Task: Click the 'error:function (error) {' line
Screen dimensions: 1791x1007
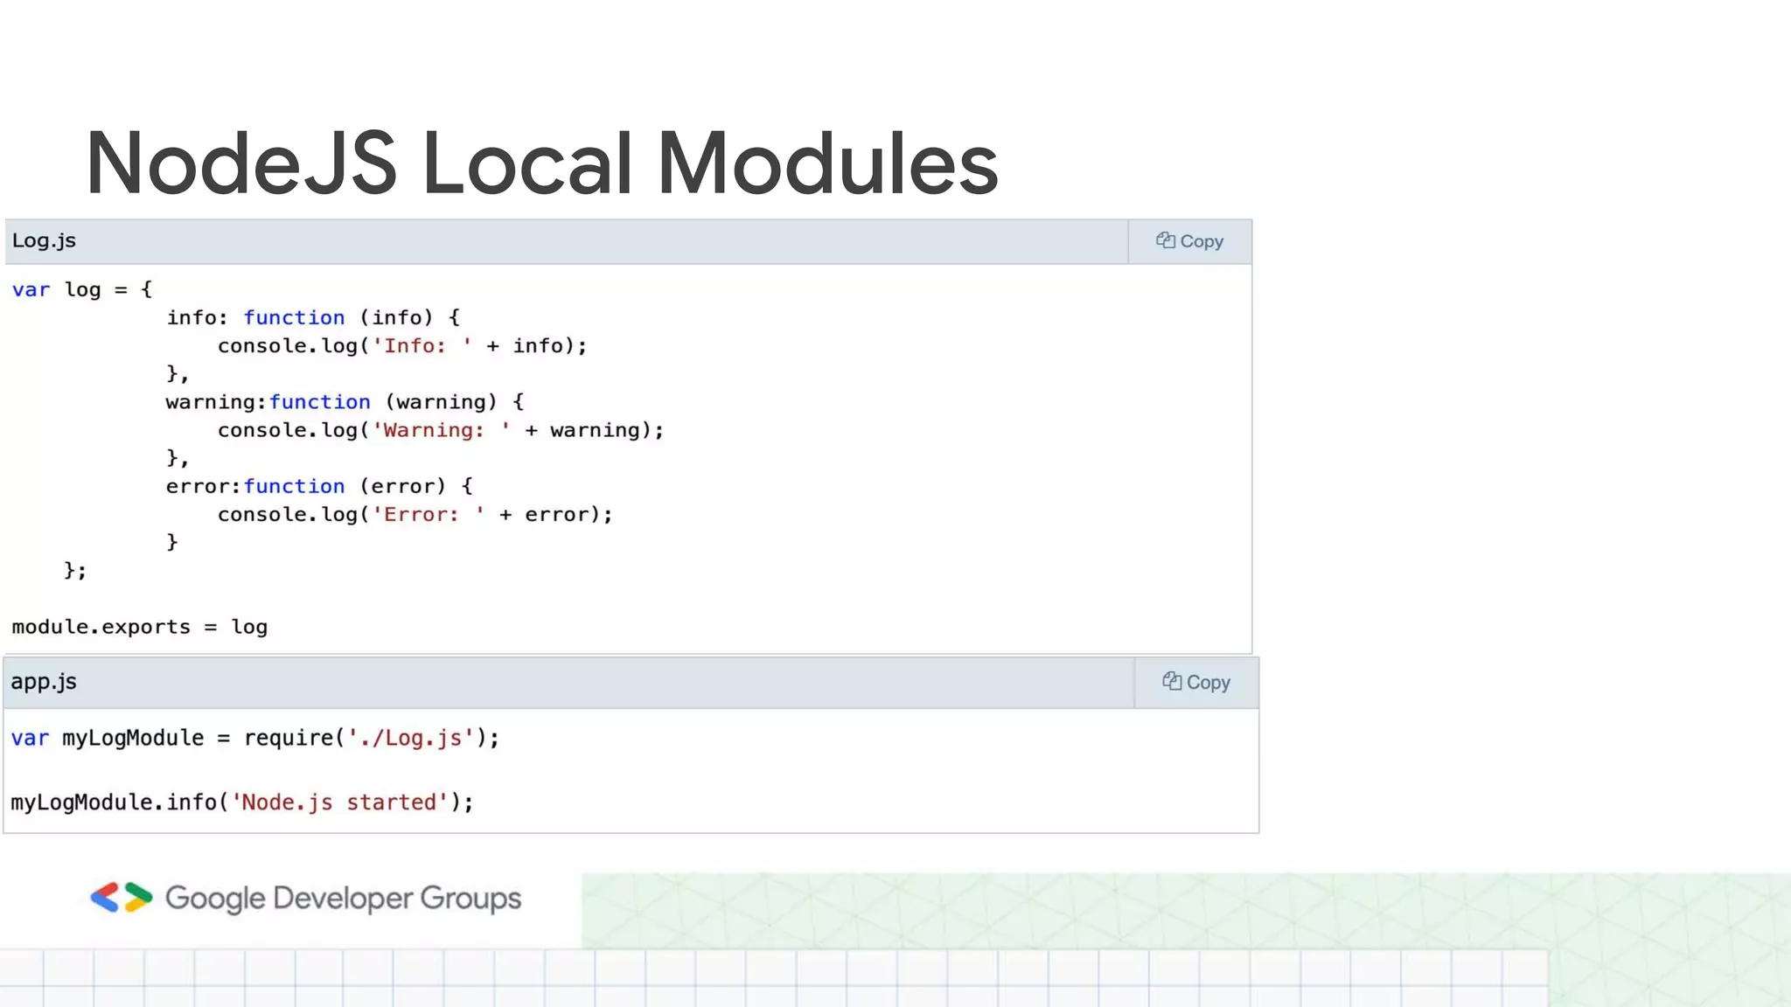Action: click(x=319, y=486)
